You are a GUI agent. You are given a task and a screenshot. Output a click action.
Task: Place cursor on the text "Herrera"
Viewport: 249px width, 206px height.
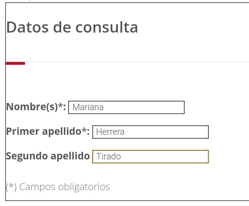110,132
